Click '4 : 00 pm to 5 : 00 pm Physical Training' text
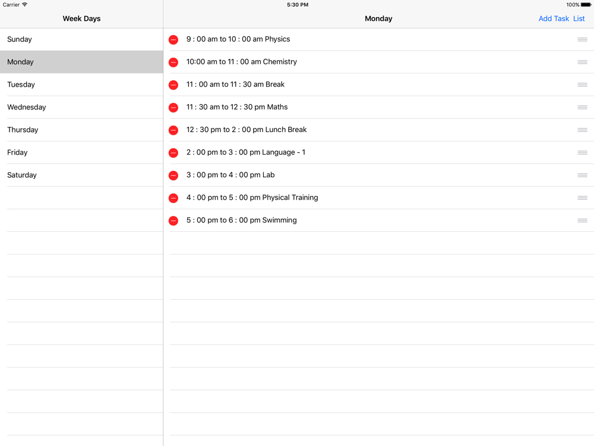The width and height of the screenshot is (594, 446). (x=252, y=197)
